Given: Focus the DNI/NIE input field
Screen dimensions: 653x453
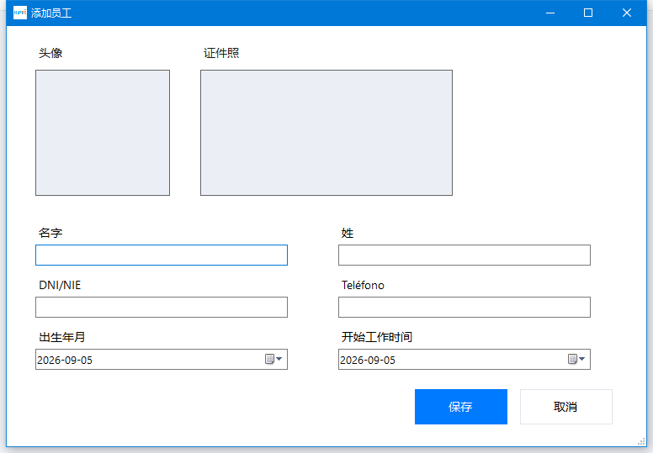Looking at the screenshot, I should point(162,307).
